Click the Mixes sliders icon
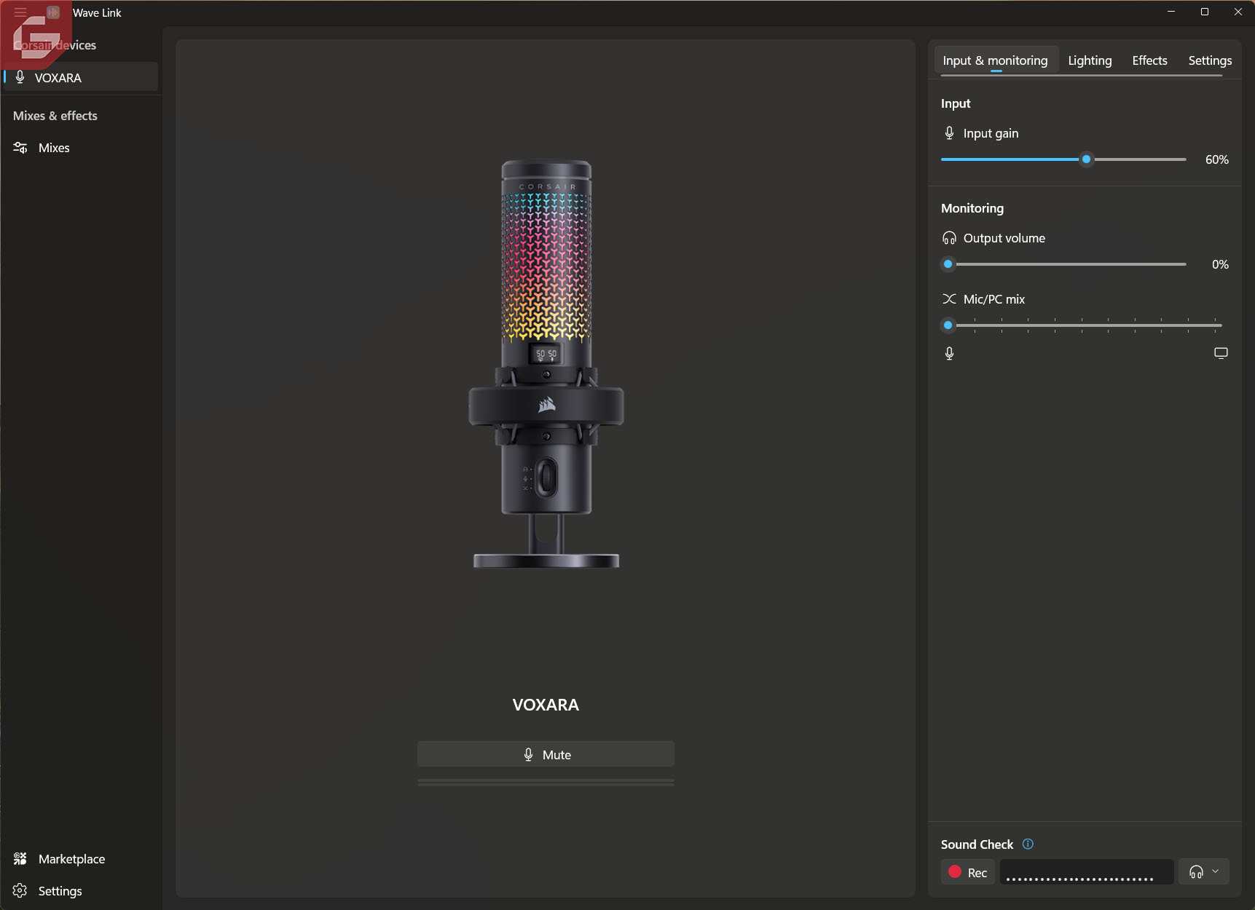This screenshot has height=910, width=1255. [20, 148]
